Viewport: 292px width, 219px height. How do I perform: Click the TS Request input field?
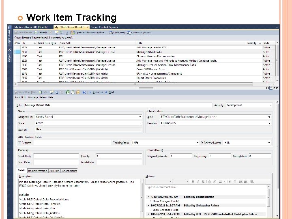coord(72,143)
